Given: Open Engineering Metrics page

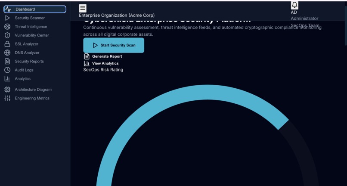Looking at the screenshot, I should (35, 98).
